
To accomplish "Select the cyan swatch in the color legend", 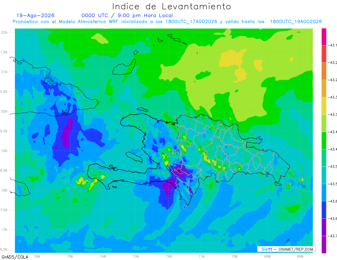I will tap(324, 175).
